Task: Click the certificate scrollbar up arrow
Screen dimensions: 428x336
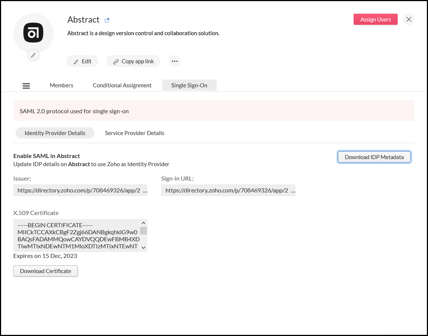Action: coord(143,223)
